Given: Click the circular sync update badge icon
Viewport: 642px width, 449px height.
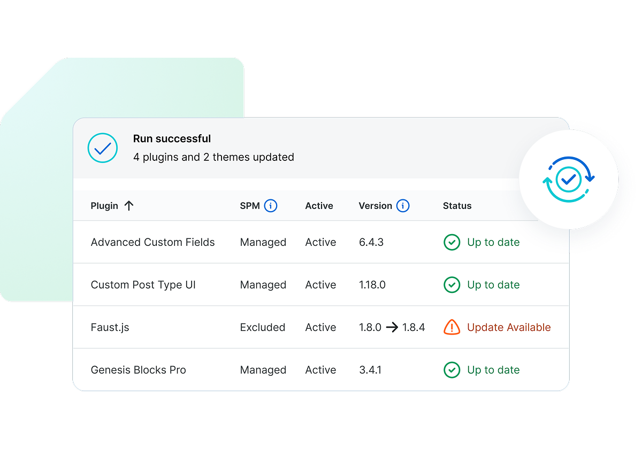Looking at the screenshot, I should [569, 179].
